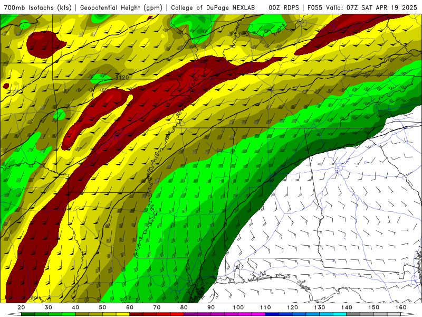Click the '80' value on the color scale
Viewport: 422px width, 317px height.
(184, 307)
